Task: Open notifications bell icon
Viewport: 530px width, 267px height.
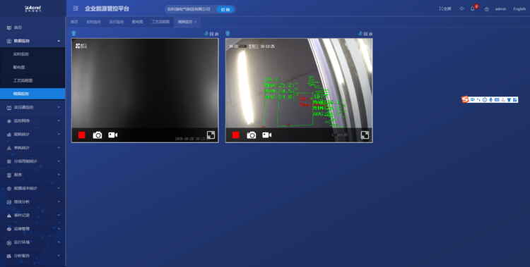Action: click(x=473, y=8)
